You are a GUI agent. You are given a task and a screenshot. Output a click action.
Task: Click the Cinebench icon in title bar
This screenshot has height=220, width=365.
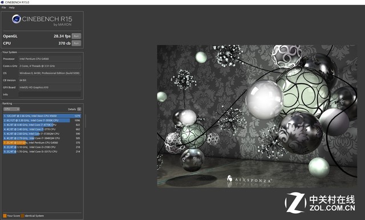[2, 2]
